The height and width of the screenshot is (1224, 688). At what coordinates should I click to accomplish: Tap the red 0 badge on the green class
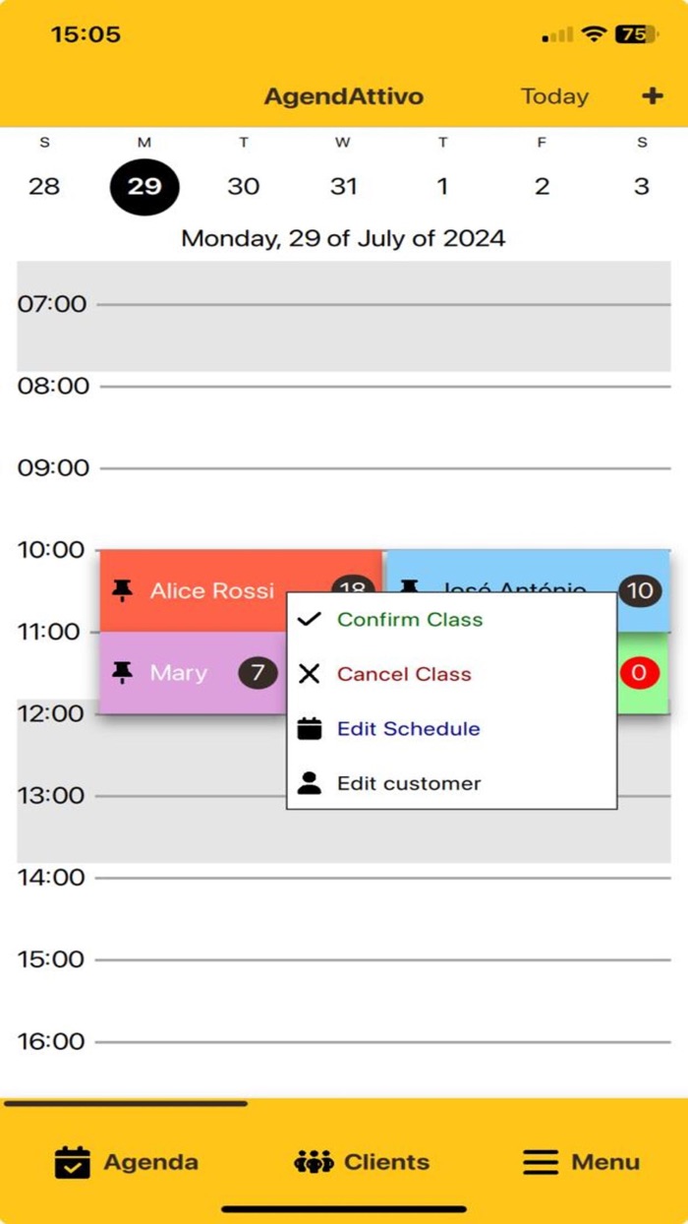pos(638,673)
